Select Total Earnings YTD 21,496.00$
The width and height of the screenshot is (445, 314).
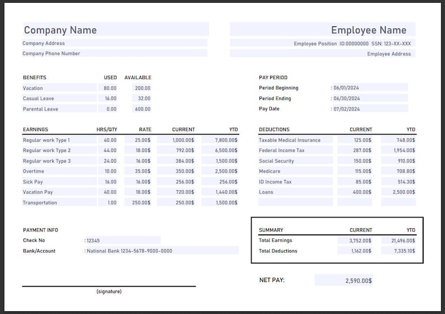[x=398, y=241]
